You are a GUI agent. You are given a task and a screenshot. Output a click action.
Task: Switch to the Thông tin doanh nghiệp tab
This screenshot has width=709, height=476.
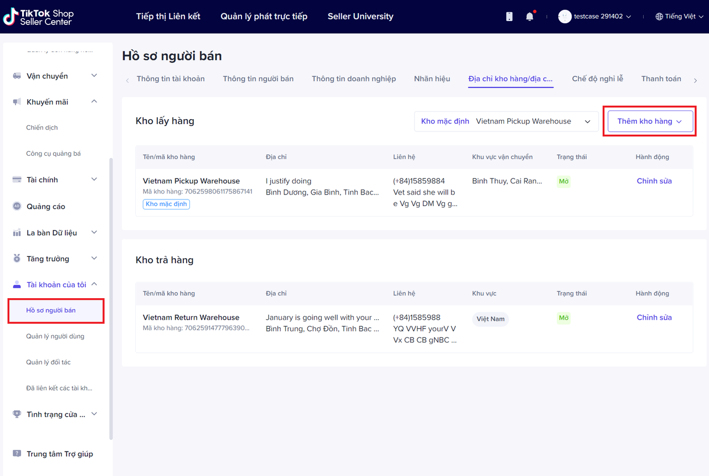(x=353, y=79)
